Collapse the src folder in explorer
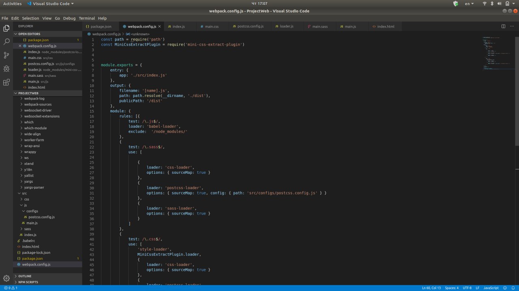 click(x=24, y=193)
